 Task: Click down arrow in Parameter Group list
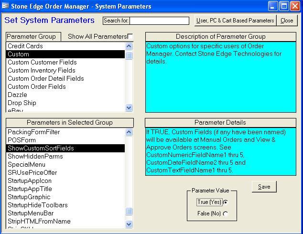(129, 107)
